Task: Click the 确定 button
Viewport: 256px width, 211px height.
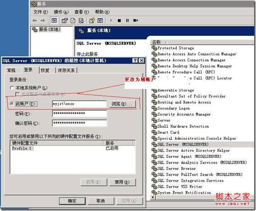Action: coord(72,201)
